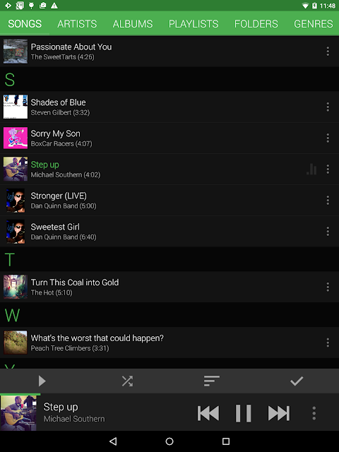The width and height of the screenshot is (339, 452).
Task: Tap the checkmark select icon
Action: pyautogui.click(x=297, y=381)
